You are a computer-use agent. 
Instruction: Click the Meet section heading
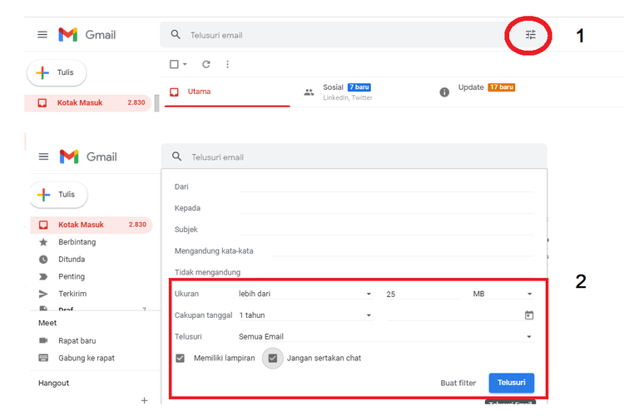pos(47,323)
